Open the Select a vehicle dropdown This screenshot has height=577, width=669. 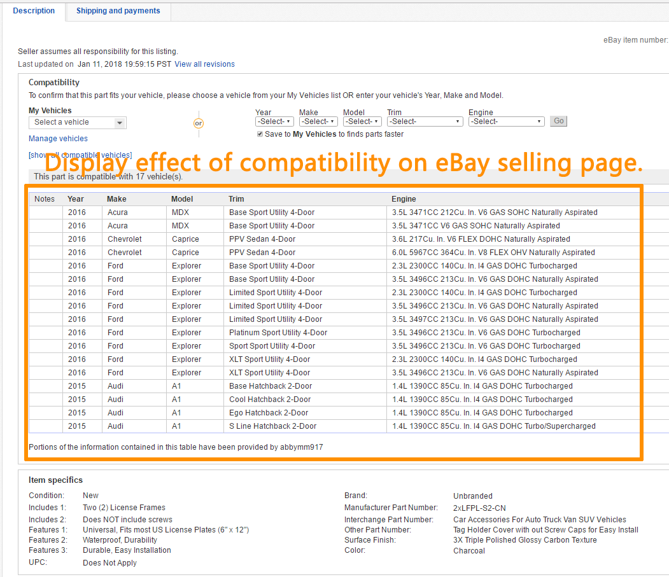click(78, 122)
